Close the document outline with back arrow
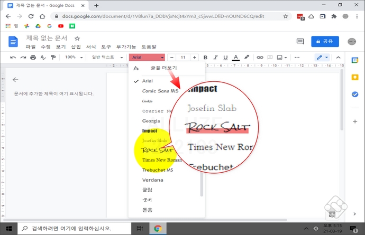This screenshot has width=365, height=235. pos(15,80)
